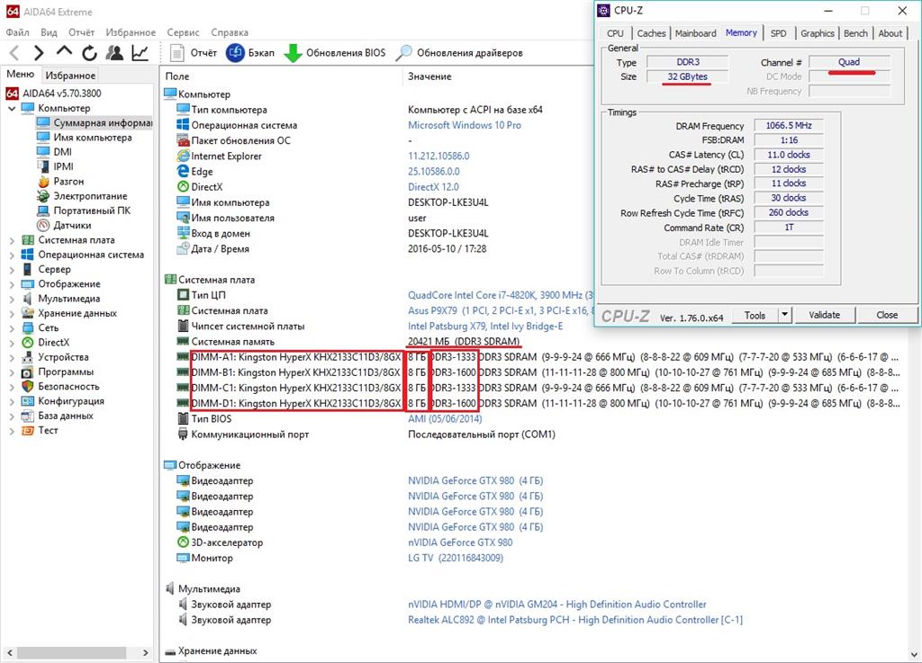The width and height of the screenshot is (922, 663).
Task: Select the DIMM-A1 Kingston HyperX row
Action: (538, 357)
